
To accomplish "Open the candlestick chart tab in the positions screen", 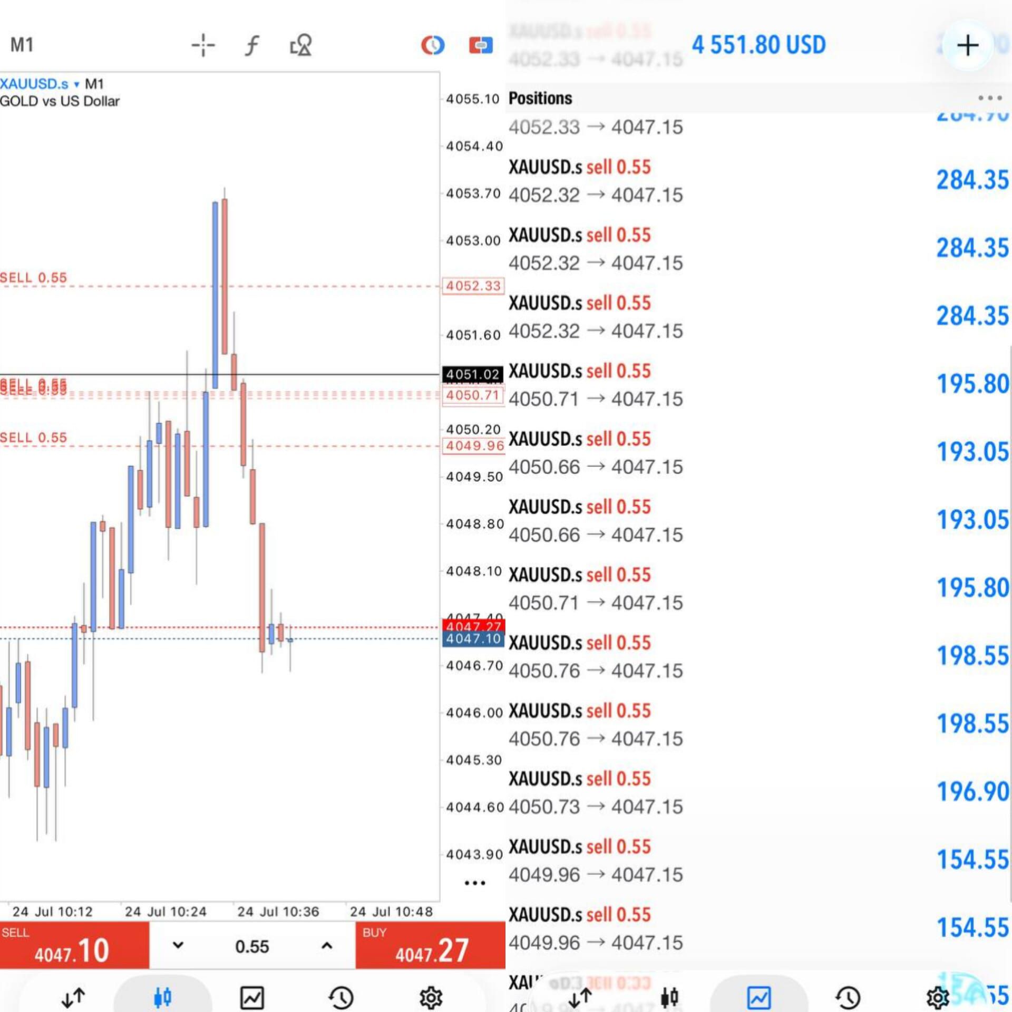I will pyautogui.click(x=669, y=997).
